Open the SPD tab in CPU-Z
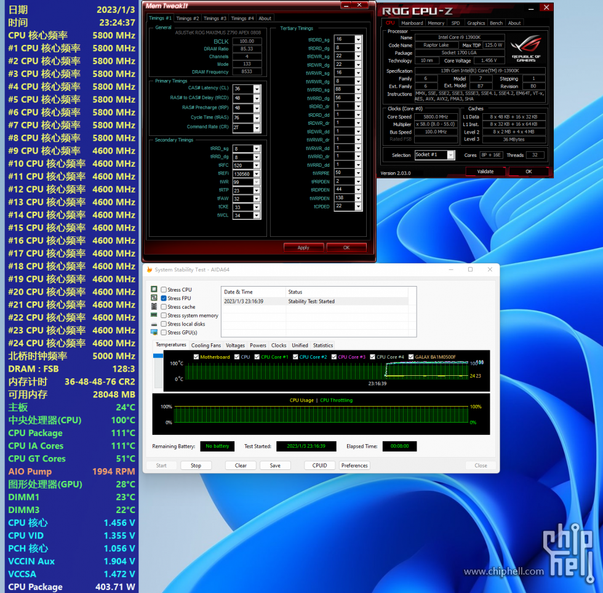The image size is (603, 593). coord(456,23)
